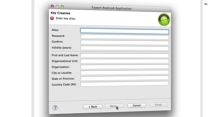Click the Export Android Application title text
The height and width of the screenshot is (117, 208).
tap(112, 8)
